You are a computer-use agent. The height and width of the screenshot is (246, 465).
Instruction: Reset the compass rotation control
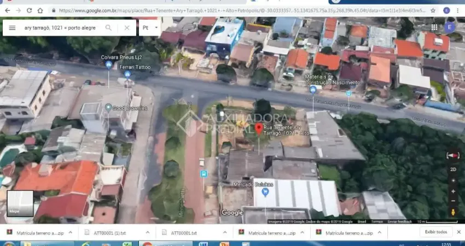tap(453, 156)
